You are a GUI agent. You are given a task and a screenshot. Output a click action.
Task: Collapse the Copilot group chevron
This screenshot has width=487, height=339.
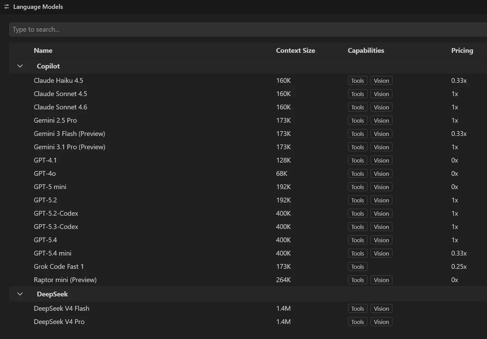(20, 66)
